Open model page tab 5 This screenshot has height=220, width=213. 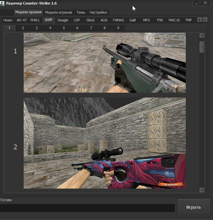point(64,28)
